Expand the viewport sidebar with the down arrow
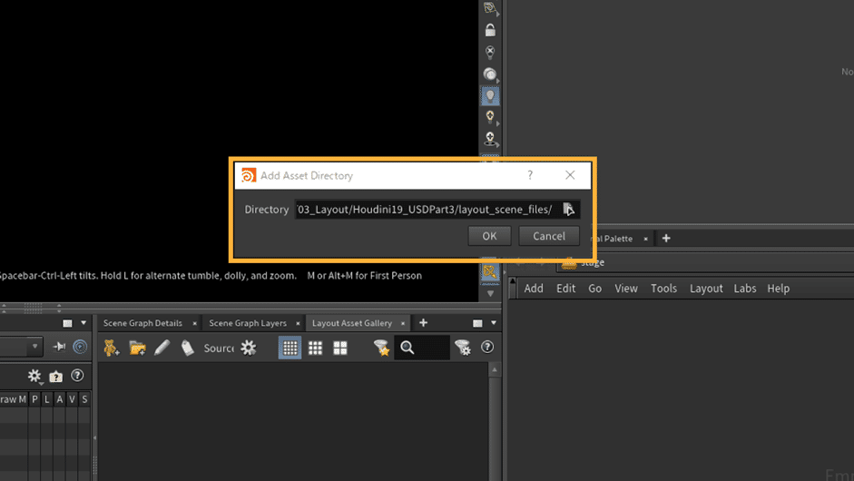This screenshot has height=481, width=854. click(490, 294)
